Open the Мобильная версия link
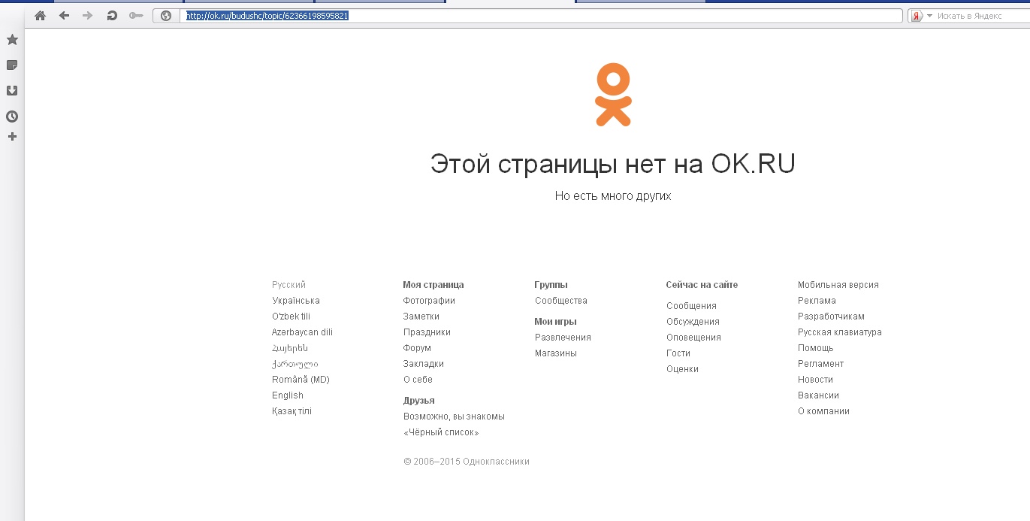1030x521 pixels. tap(838, 285)
